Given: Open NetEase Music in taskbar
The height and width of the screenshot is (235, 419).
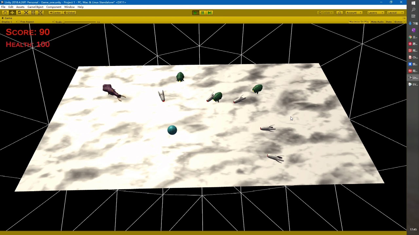Looking at the screenshot, I should 413,44.
